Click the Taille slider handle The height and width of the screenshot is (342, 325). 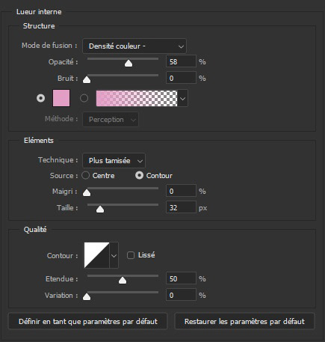100,209
